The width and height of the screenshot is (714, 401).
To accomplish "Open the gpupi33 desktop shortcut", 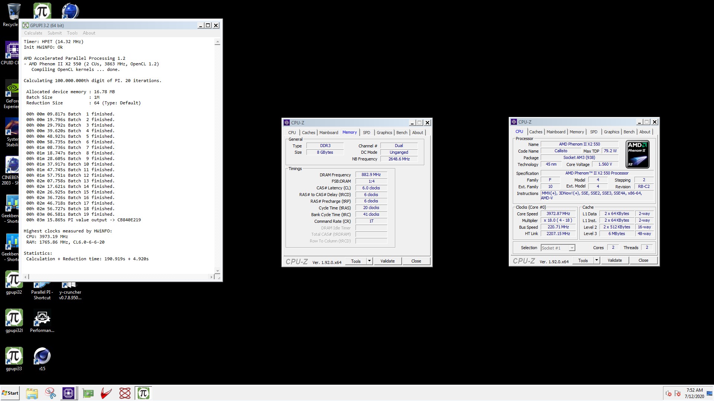I will pos(14,359).
